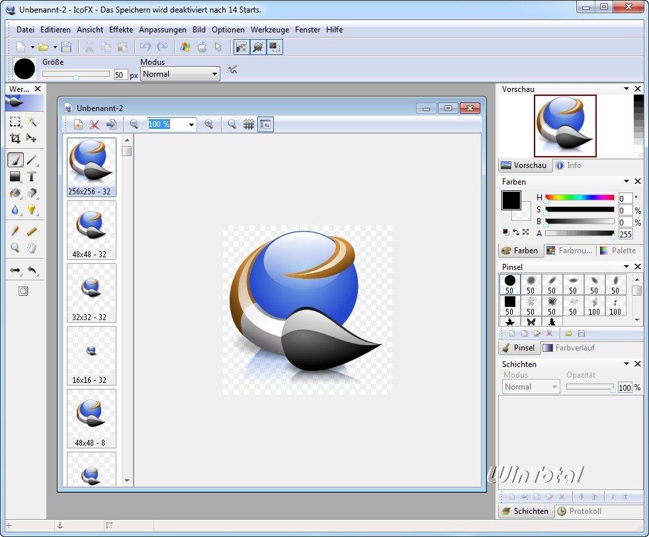Viewport: 649px width, 537px height.
Task: Select the text tool T
Action: pos(32,177)
